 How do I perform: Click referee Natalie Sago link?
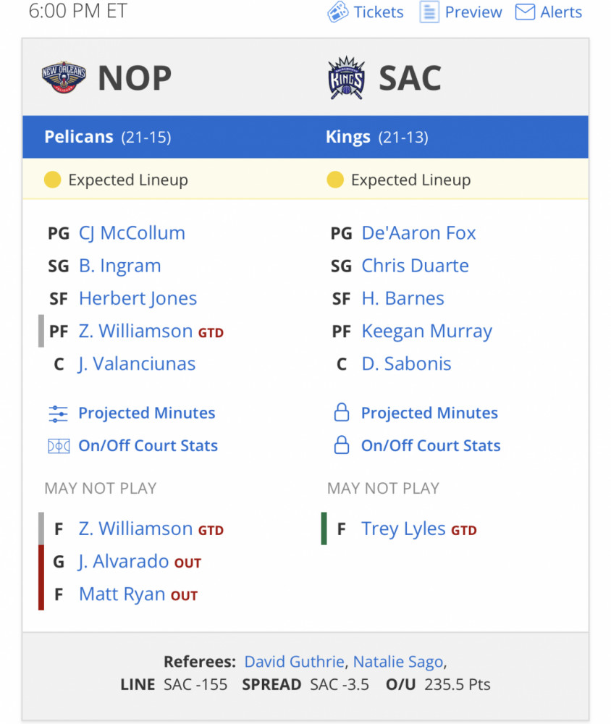point(398,662)
